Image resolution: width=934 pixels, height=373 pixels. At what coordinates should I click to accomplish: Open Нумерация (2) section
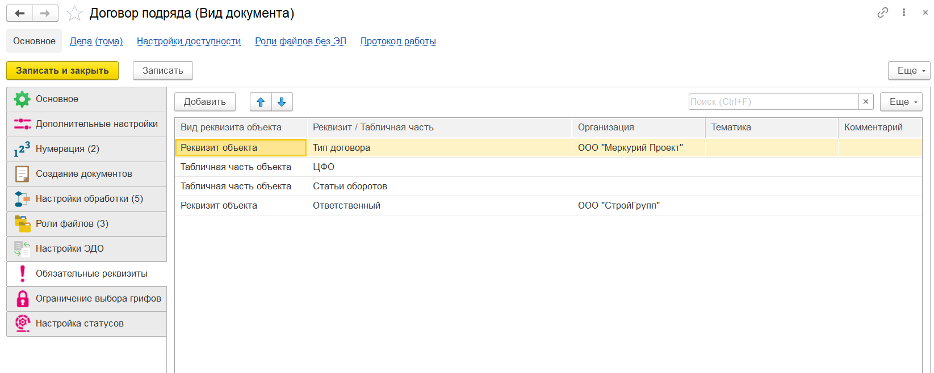click(87, 149)
